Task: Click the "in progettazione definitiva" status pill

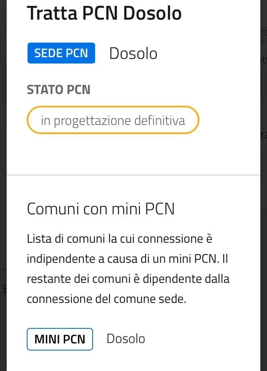Action: pyautogui.click(x=113, y=120)
